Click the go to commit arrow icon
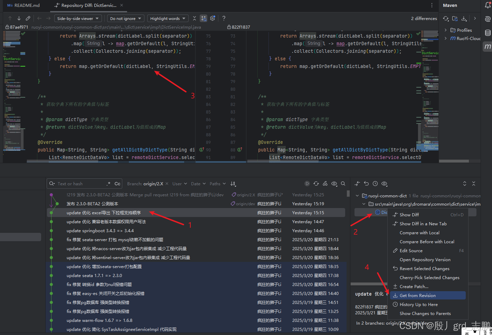This screenshot has height=335, width=492. [307, 184]
